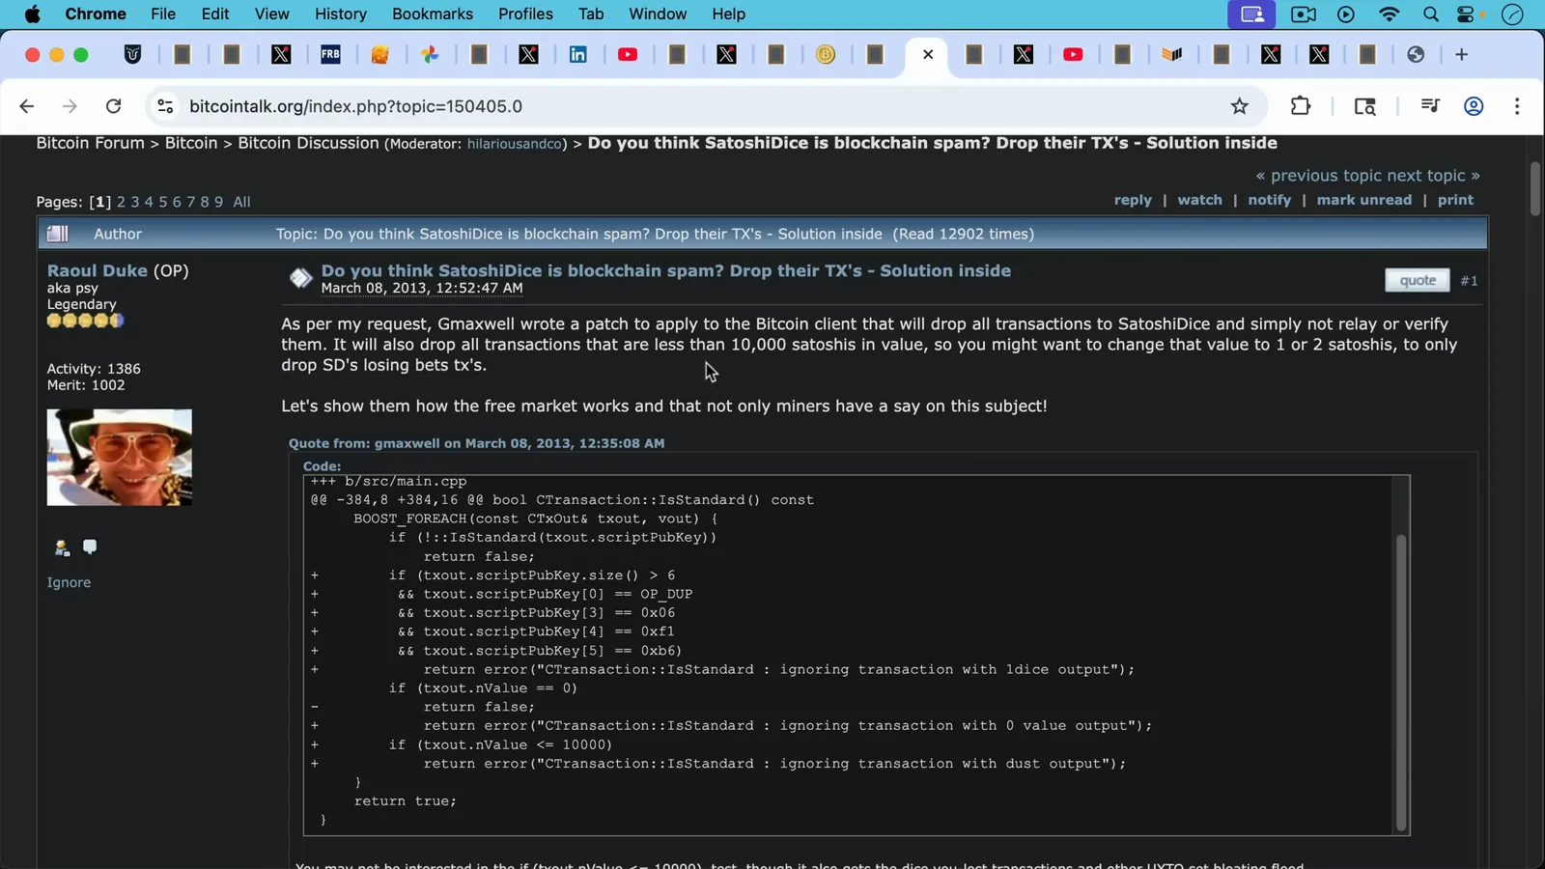Open post #1 permalink number
Screen dimensions: 1545x869
(1469, 281)
